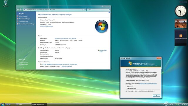Click '32 Bit-Betriebssystem' Systemtyp value
188x106 pixels.
point(60,45)
